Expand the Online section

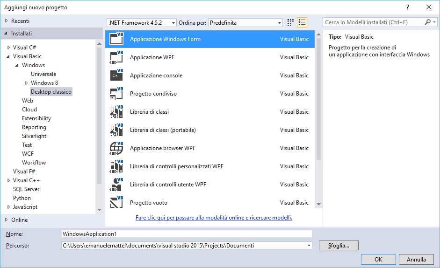point(7,220)
